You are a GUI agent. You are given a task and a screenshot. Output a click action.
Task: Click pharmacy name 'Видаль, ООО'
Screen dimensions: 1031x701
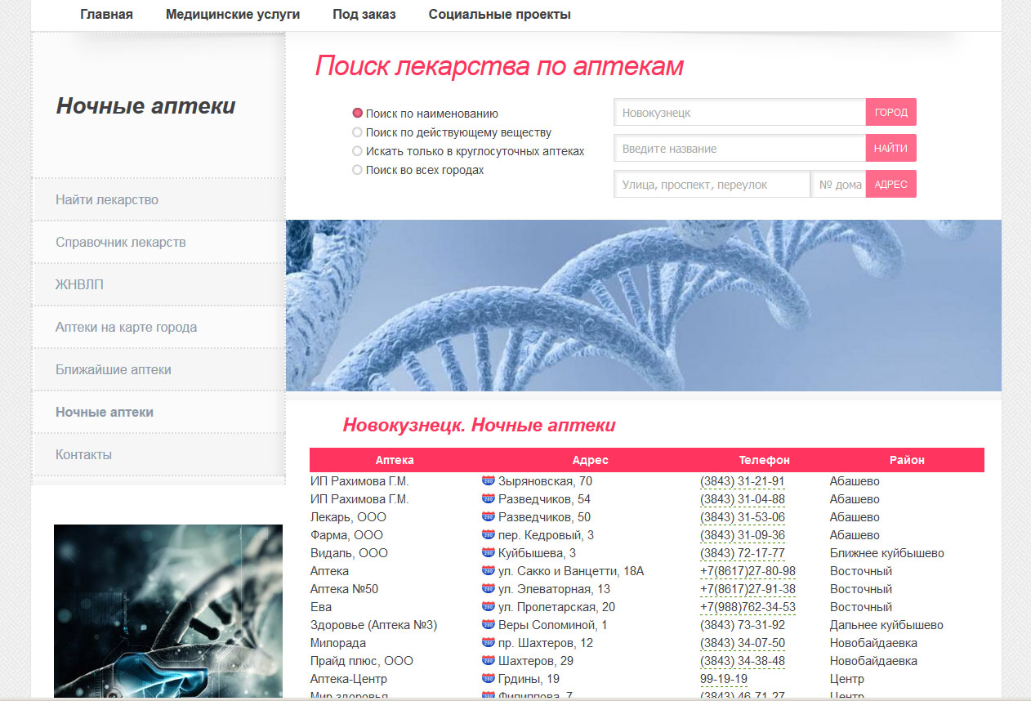[x=350, y=553]
